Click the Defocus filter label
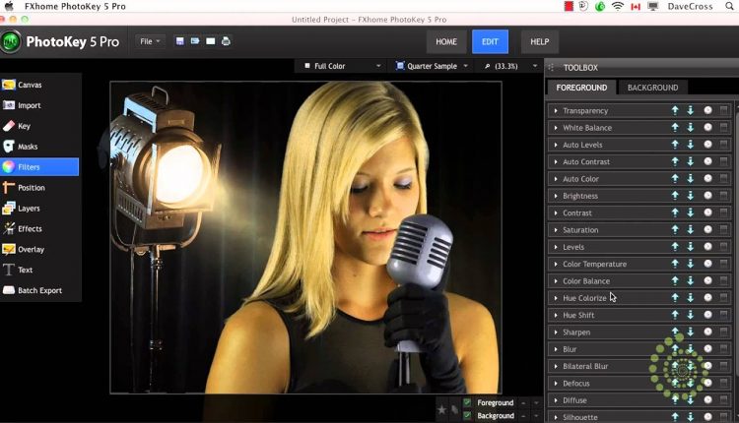739x423 pixels. tap(576, 383)
